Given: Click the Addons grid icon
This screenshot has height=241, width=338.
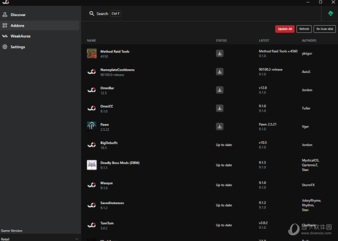Looking at the screenshot, I should point(5,25).
